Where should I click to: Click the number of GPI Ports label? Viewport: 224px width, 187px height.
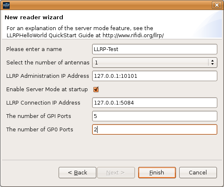pos(39,116)
